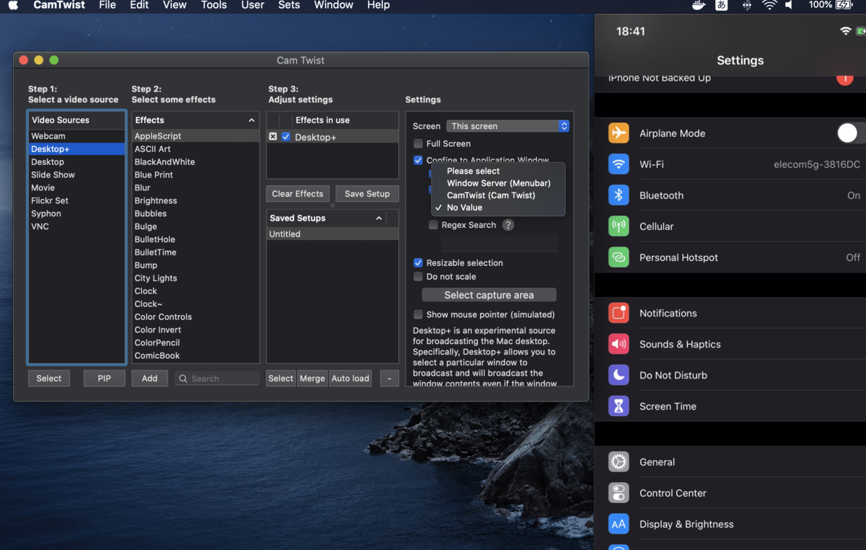Tap the Airplane Mode icon in Settings

point(618,133)
